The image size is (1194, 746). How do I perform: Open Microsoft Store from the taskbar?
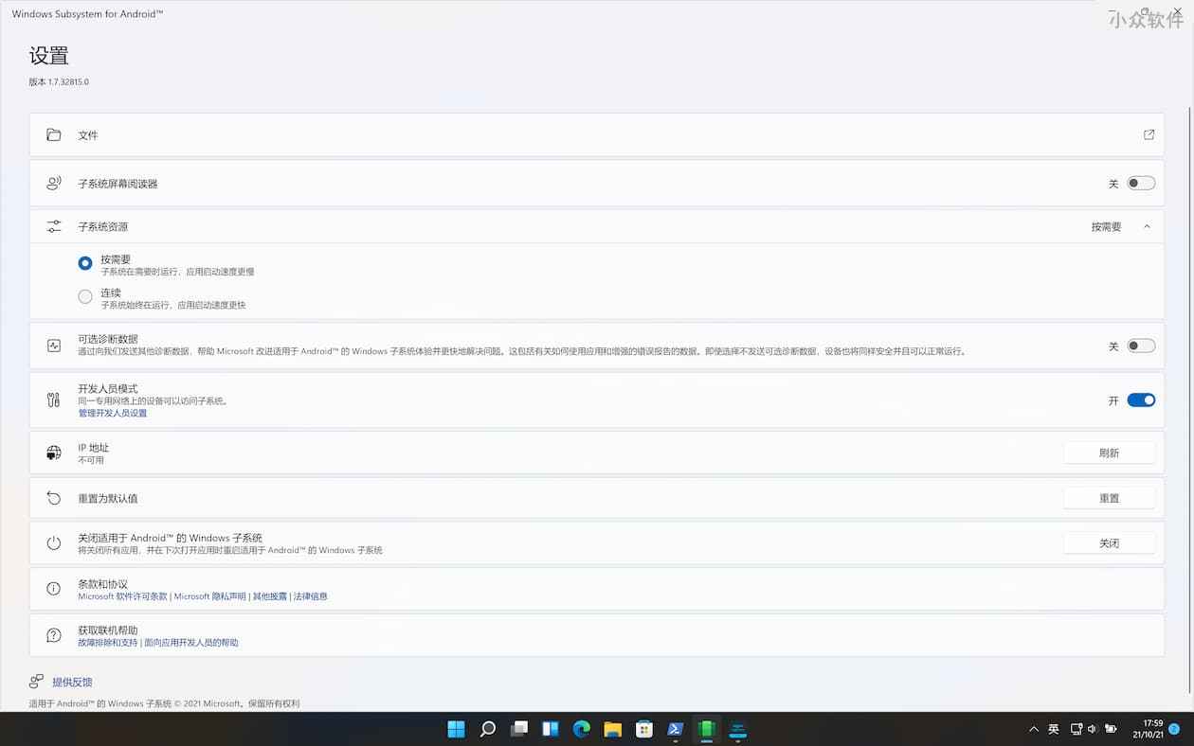[x=644, y=729]
